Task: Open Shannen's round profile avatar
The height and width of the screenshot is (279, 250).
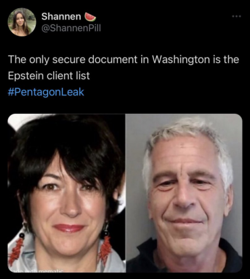Action: [22, 22]
